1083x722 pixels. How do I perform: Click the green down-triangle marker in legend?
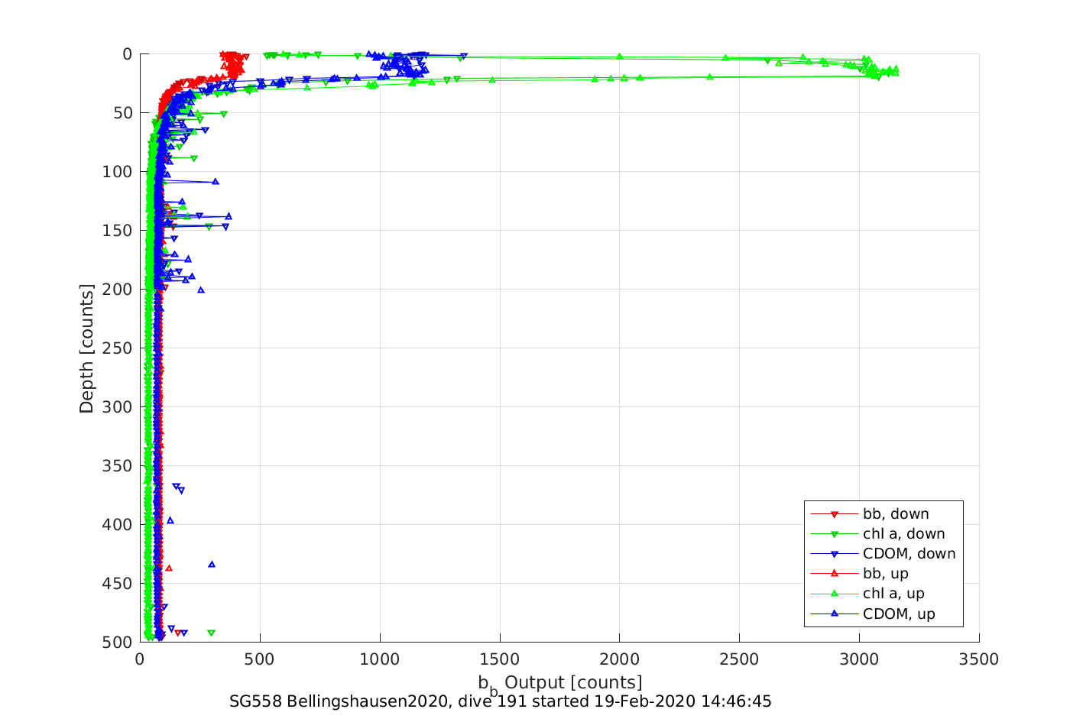835,534
